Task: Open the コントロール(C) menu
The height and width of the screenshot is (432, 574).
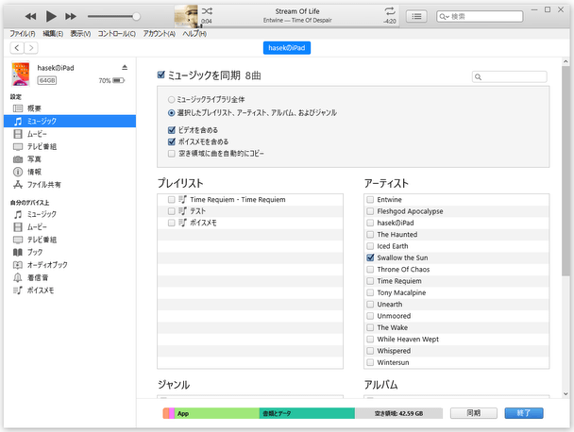Action: [x=116, y=34]
